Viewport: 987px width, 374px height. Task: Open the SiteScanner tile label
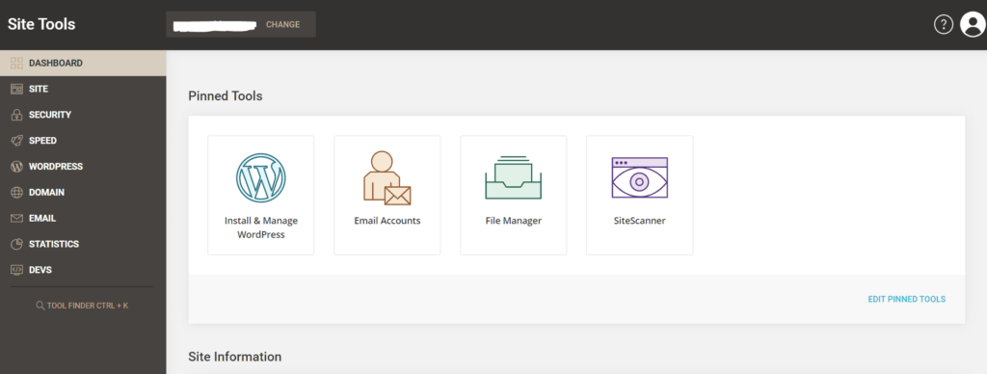(x=640, y=221)
